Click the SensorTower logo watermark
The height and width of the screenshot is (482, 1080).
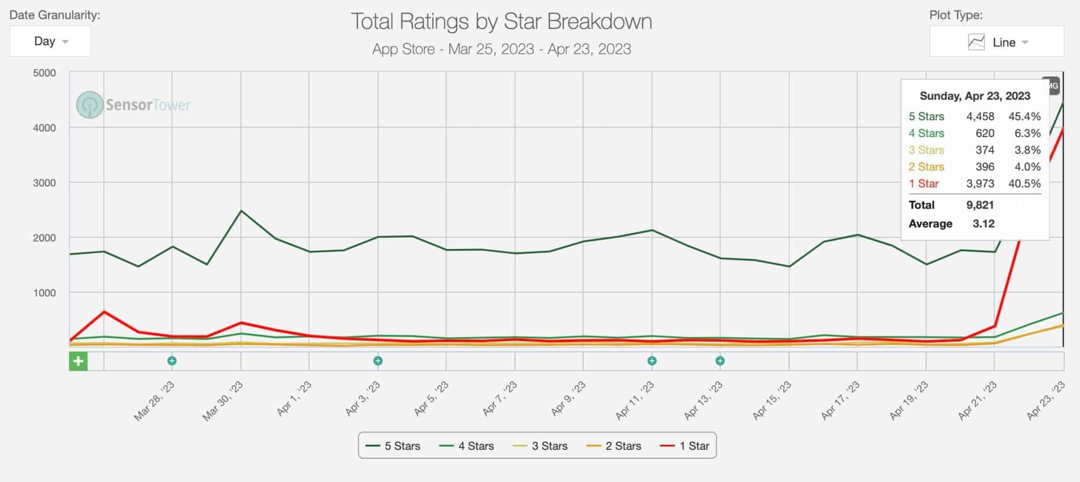(133, 104)
